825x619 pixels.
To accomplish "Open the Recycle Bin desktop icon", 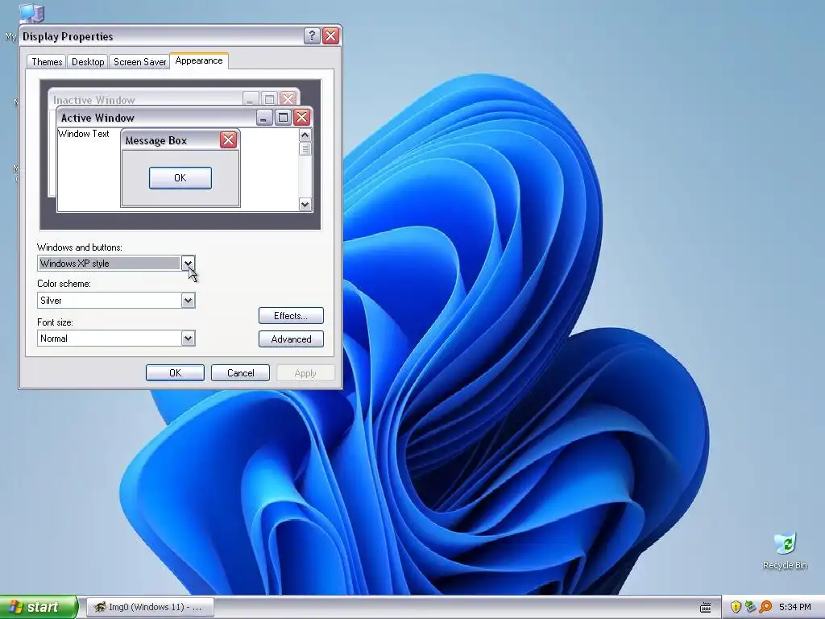I will click(785, 551).
